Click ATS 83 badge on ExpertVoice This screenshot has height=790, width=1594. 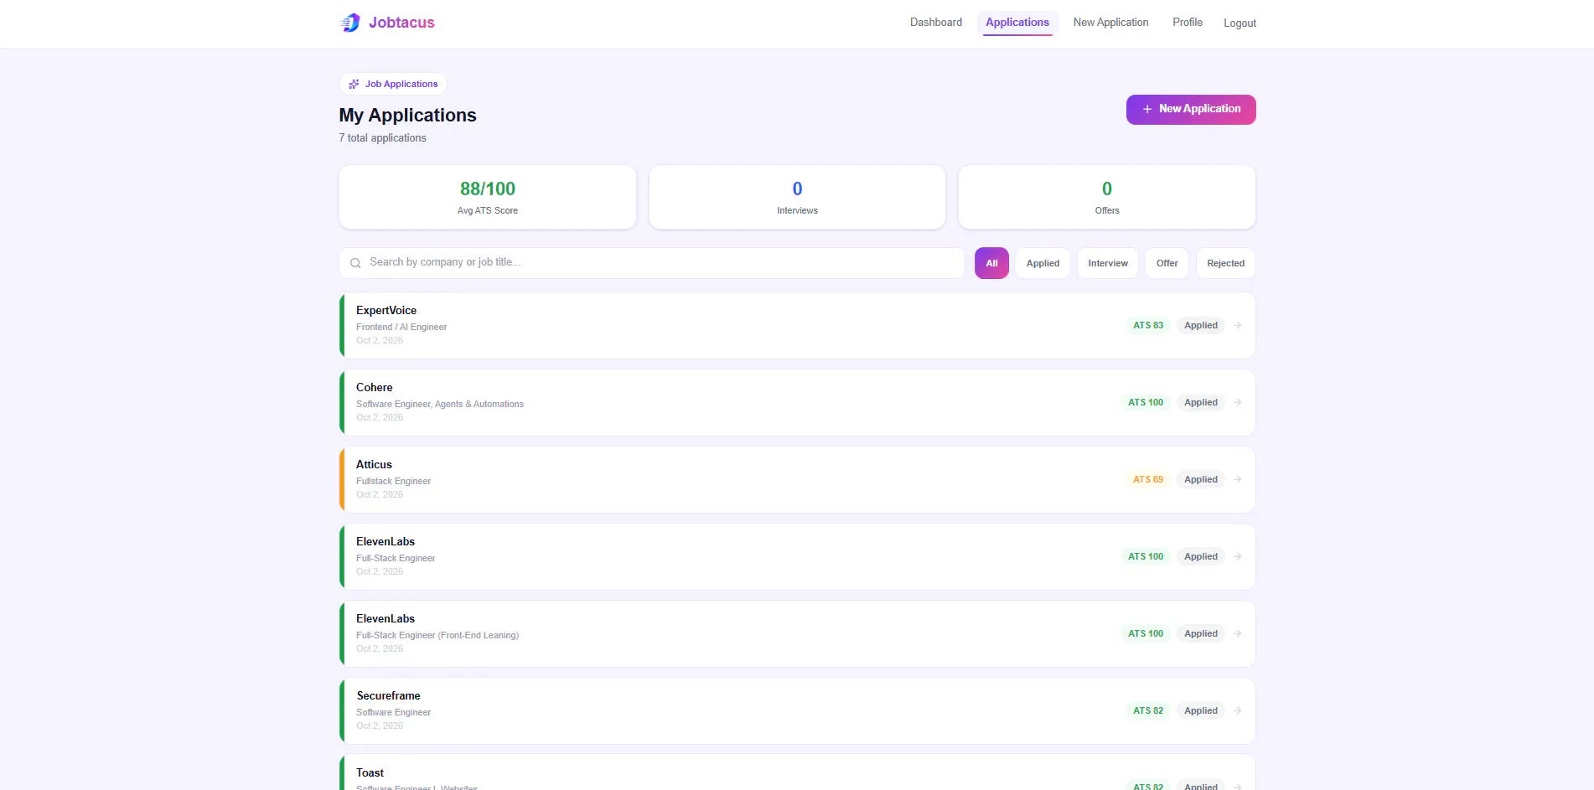[x=1147, y=325]
